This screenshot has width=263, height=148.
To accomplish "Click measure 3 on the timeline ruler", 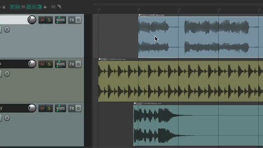I will coord(179,9).
